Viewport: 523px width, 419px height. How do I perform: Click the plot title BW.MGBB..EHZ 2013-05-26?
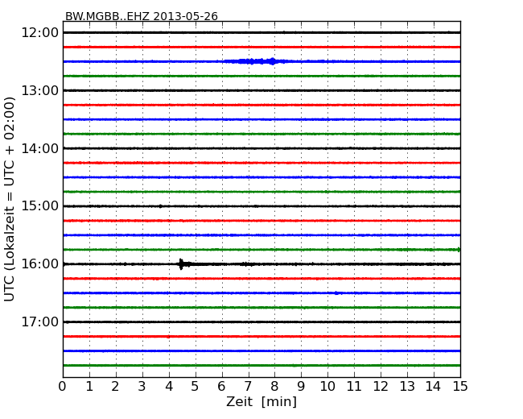point(142,16)
